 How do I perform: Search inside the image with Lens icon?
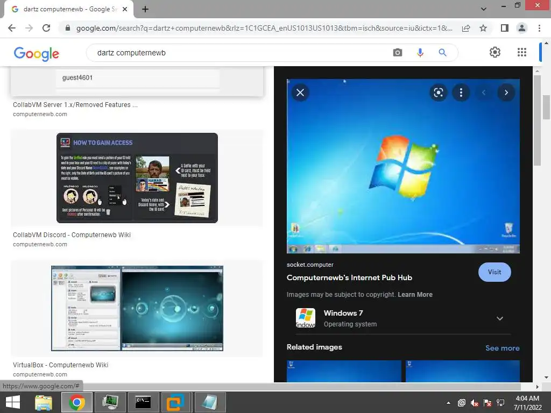click(x=438, y=92)
